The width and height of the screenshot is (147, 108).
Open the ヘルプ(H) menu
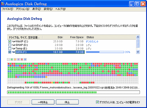click(61, 9)
